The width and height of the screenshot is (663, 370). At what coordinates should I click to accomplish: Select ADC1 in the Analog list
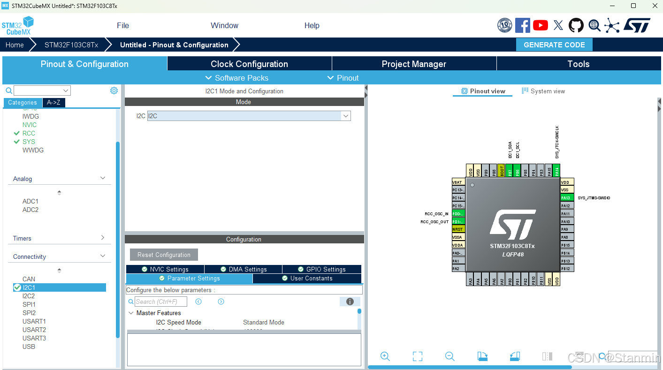(x=30, y=201)
